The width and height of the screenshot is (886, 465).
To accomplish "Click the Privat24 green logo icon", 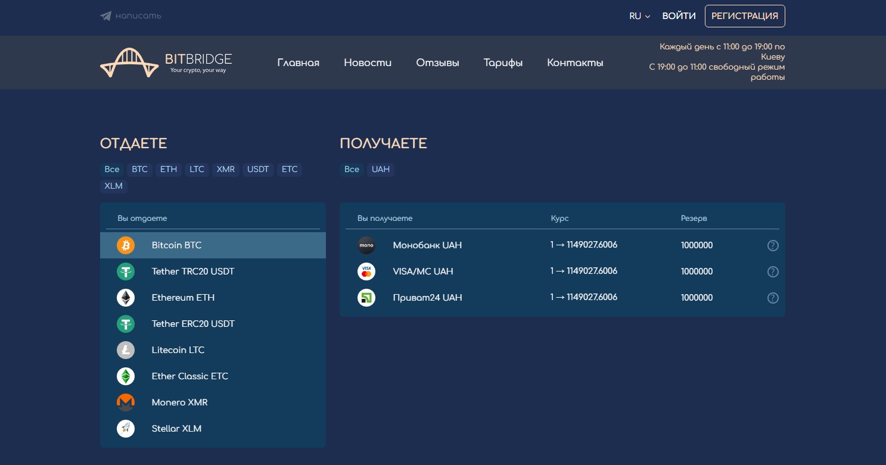I will click(x=366, y=298).
